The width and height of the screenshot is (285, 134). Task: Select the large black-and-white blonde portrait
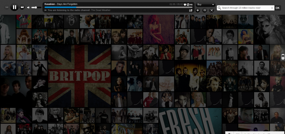269,29
